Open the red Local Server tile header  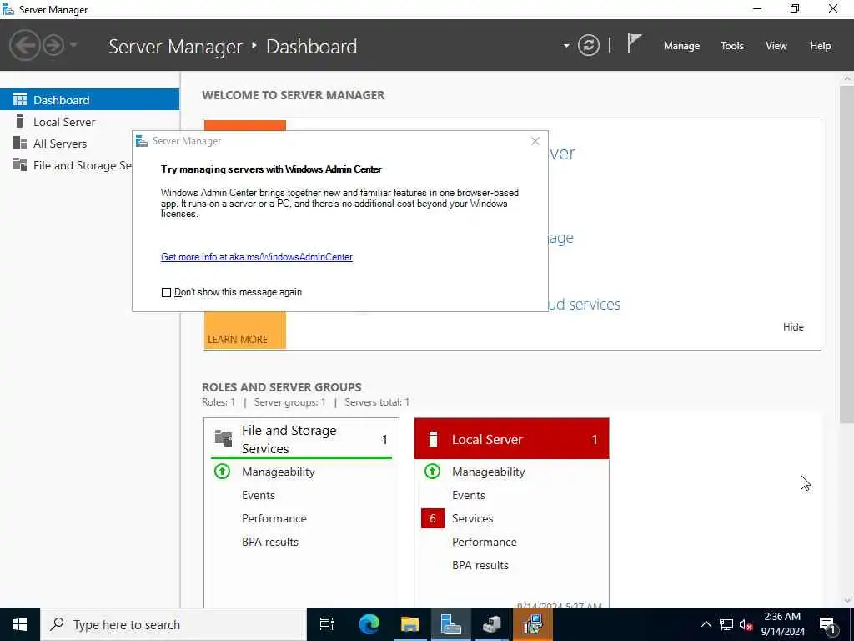(511, 439)
